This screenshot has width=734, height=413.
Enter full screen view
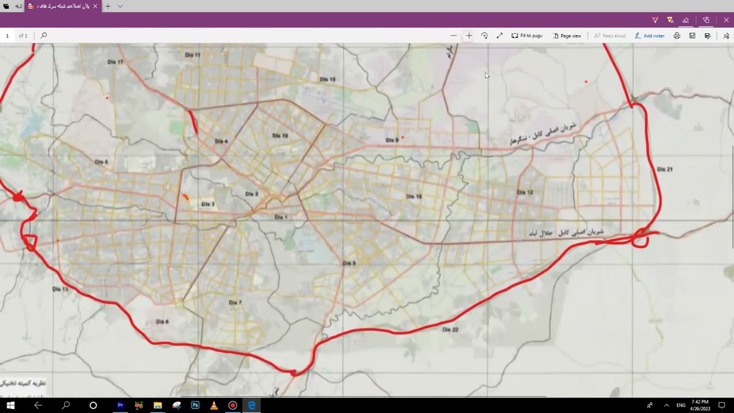coord(499,36)
